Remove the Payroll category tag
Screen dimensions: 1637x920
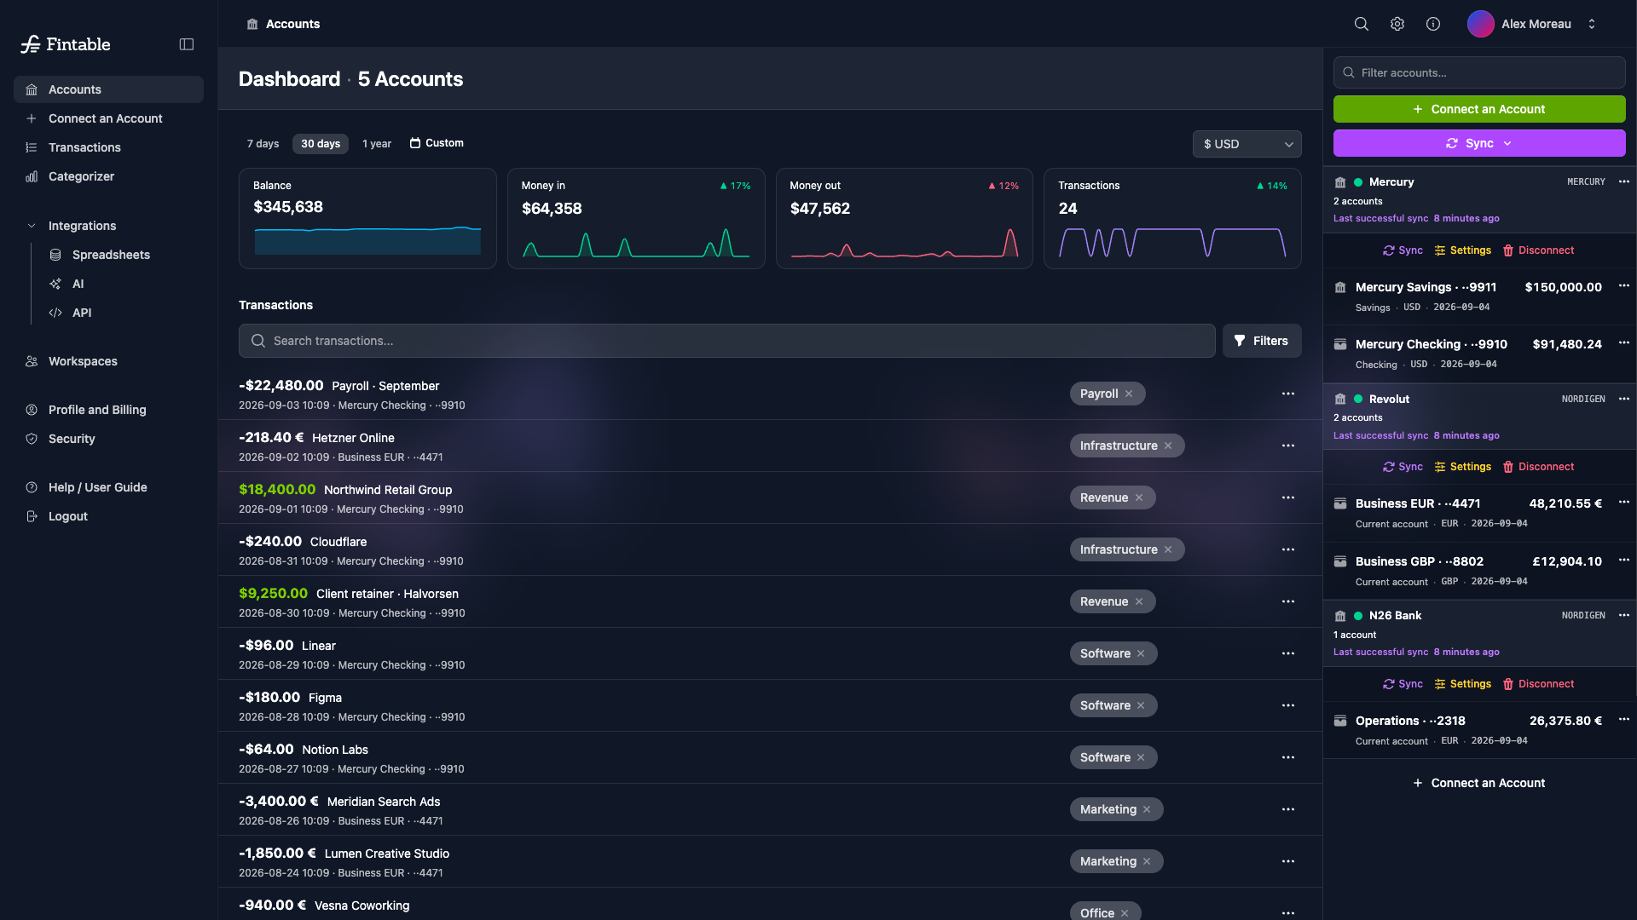(x=1129, y=394)
